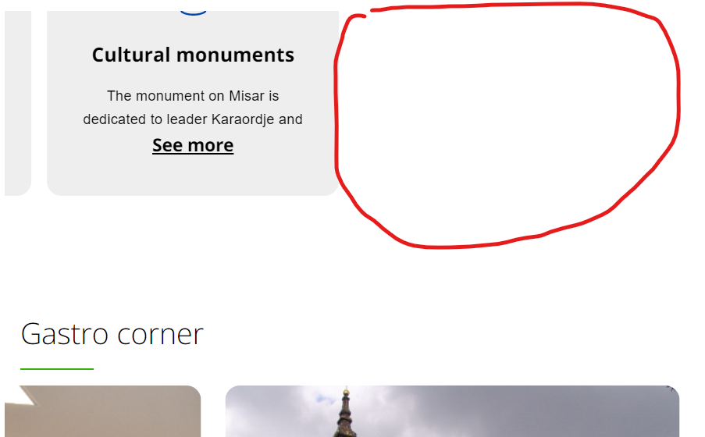The image size is (705, 437).
Task: Click the Cultural monuments card title
Action: tap(193, 55)
